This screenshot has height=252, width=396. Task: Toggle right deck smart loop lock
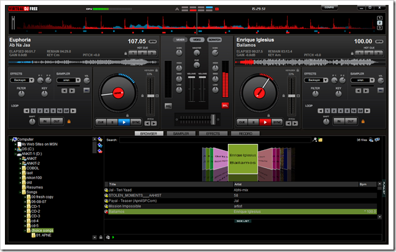pos(363,122)
